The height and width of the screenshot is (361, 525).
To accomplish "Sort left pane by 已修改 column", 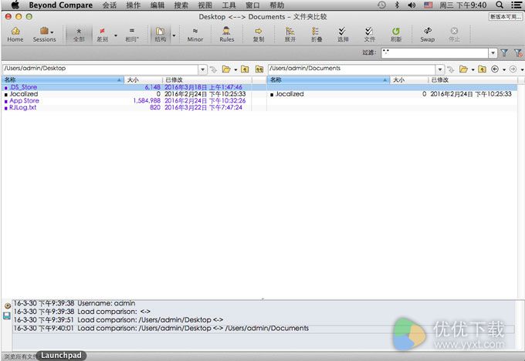I will (207, 80).
